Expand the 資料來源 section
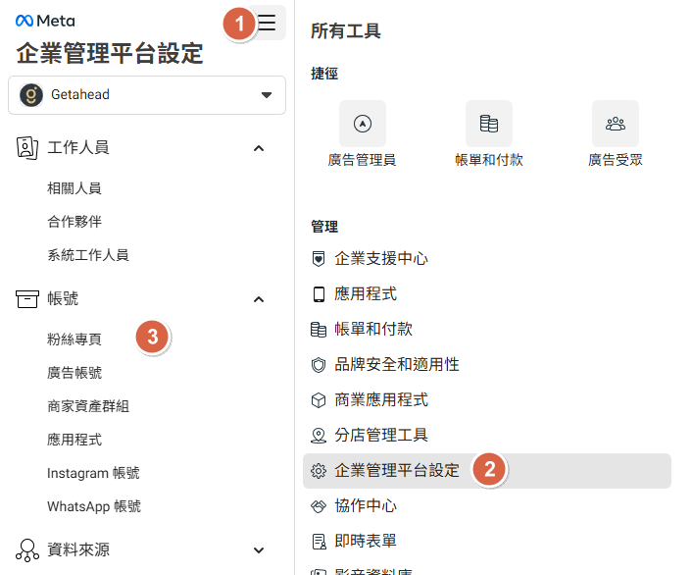The image size is (692, 575). [259, 550]
